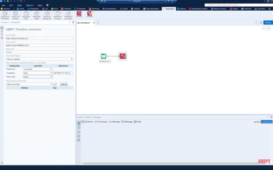The width and height of the screenshot is (273, 170).
Task: Select the SharePoint List Input tool
Action: coord(58,15)
